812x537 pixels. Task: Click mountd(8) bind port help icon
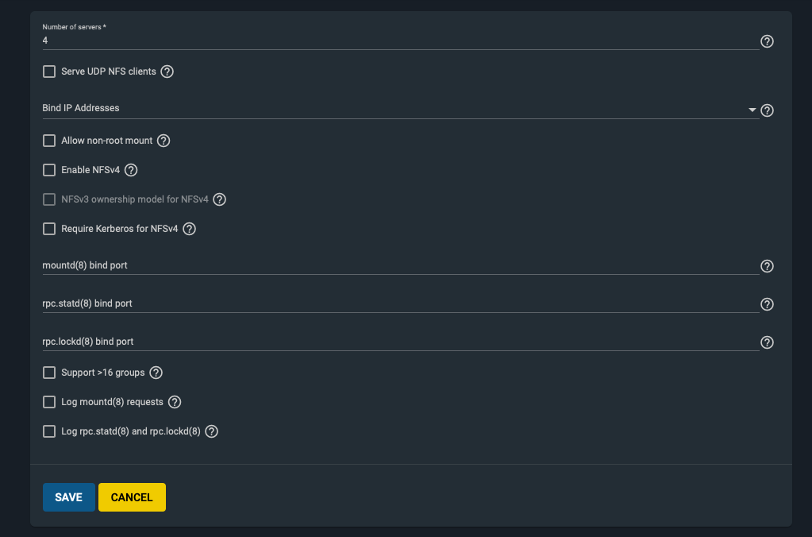pyautogui.click(x=767, y=266)
